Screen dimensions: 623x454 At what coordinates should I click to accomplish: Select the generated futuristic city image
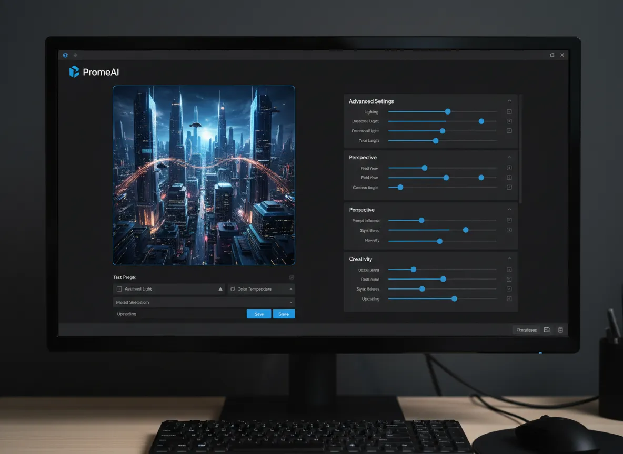tap(204, 176)
